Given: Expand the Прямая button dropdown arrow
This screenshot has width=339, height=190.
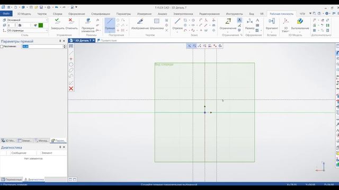Looking at the screenshot, I should [110, 32].
